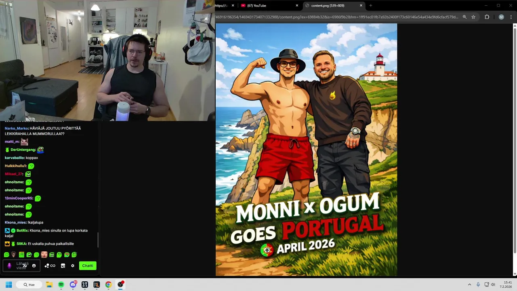Screen dimensions: 517x291
Task: Click the browser address bar URL
Action: tap(336, 17)
